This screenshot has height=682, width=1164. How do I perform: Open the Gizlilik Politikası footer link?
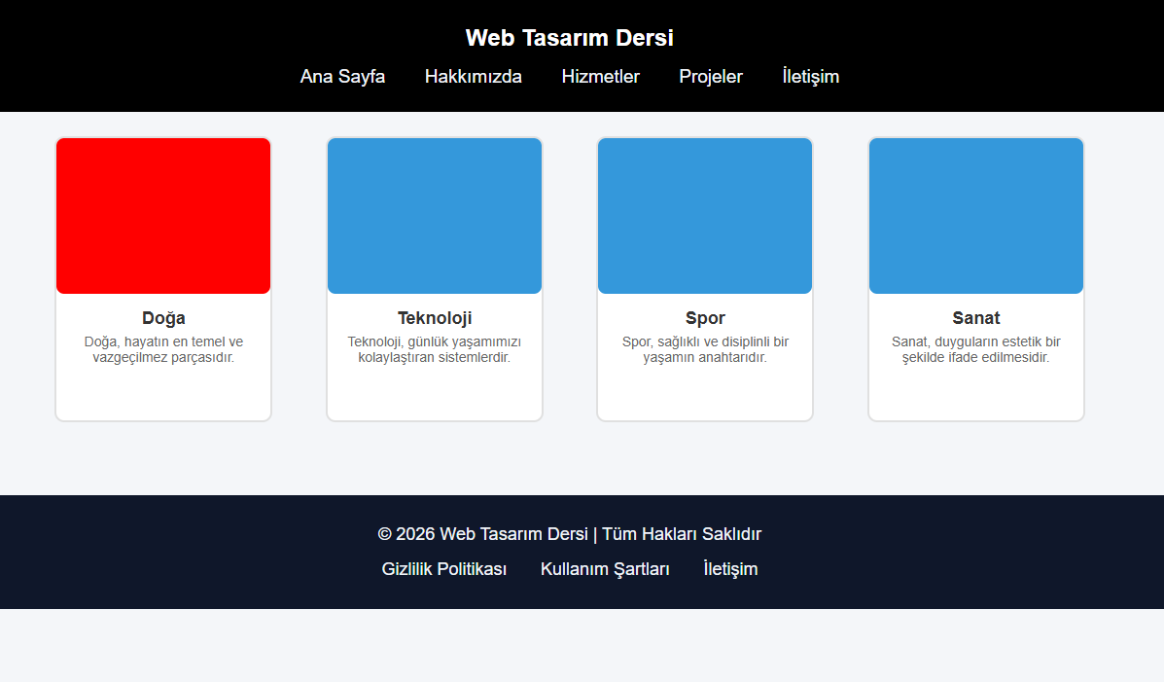pos(444,569)
